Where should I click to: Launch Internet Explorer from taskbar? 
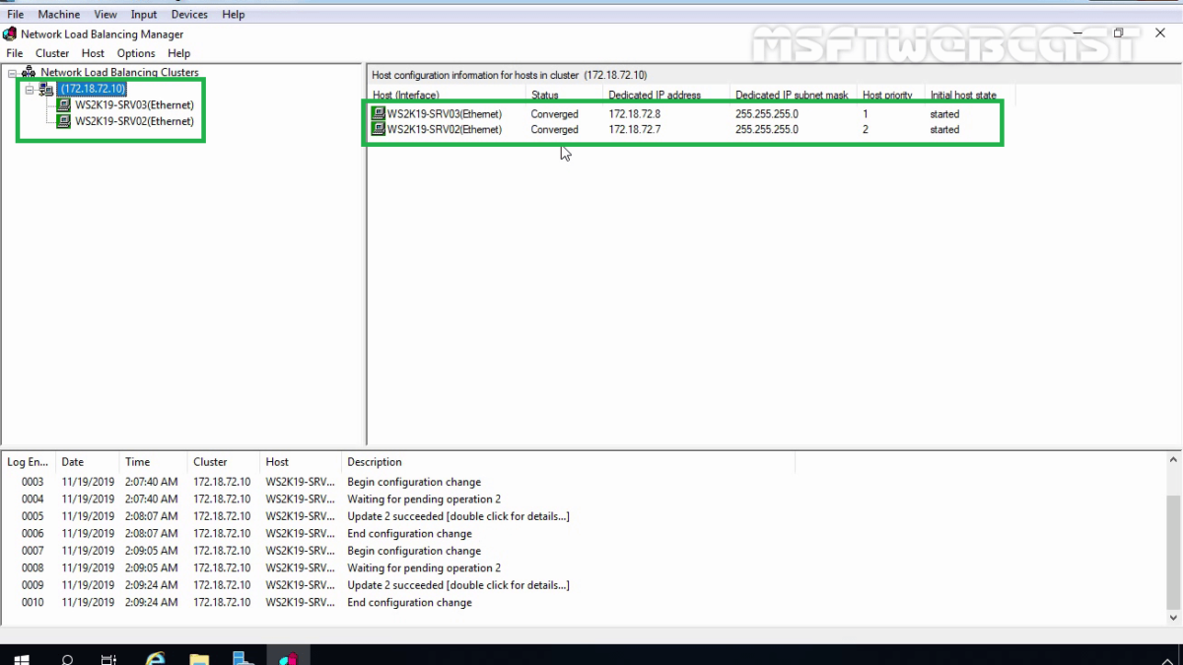click(155, 658)
